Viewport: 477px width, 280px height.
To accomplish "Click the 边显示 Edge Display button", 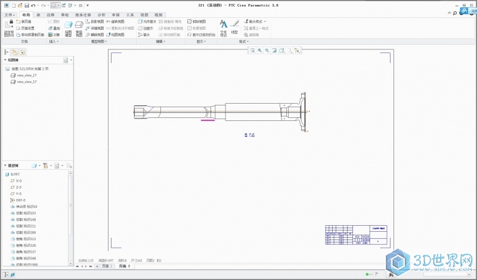I will (145, 28).
